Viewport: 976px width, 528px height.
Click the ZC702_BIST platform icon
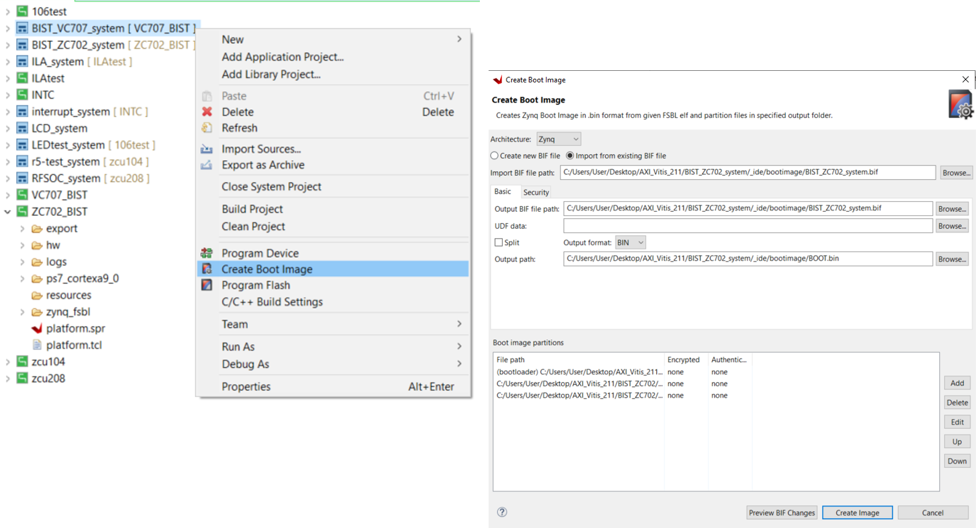(x=22, y=212)
